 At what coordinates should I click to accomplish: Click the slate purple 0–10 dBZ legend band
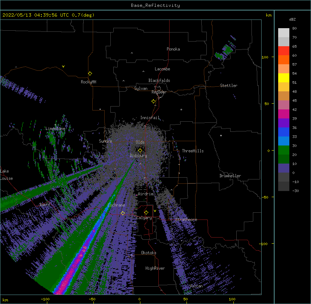click(x=284, y=168)
